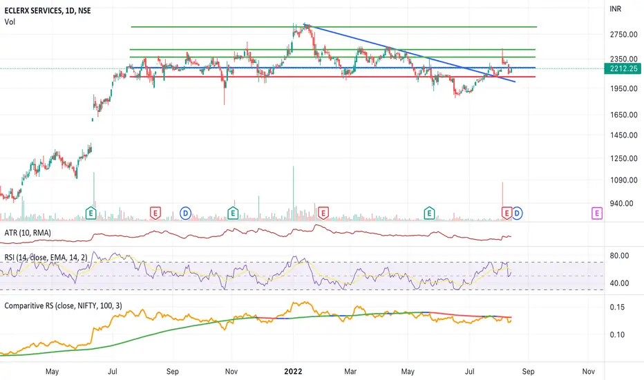Click the Jul 2021 label on time axis
Screen dimensions: 644x380
coord(112,372)
